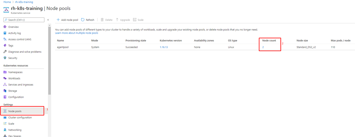Click the Provisioning state column header
The width and height of the screenshot is (355, 137).
pyautogui.click(x=136, y=41)
